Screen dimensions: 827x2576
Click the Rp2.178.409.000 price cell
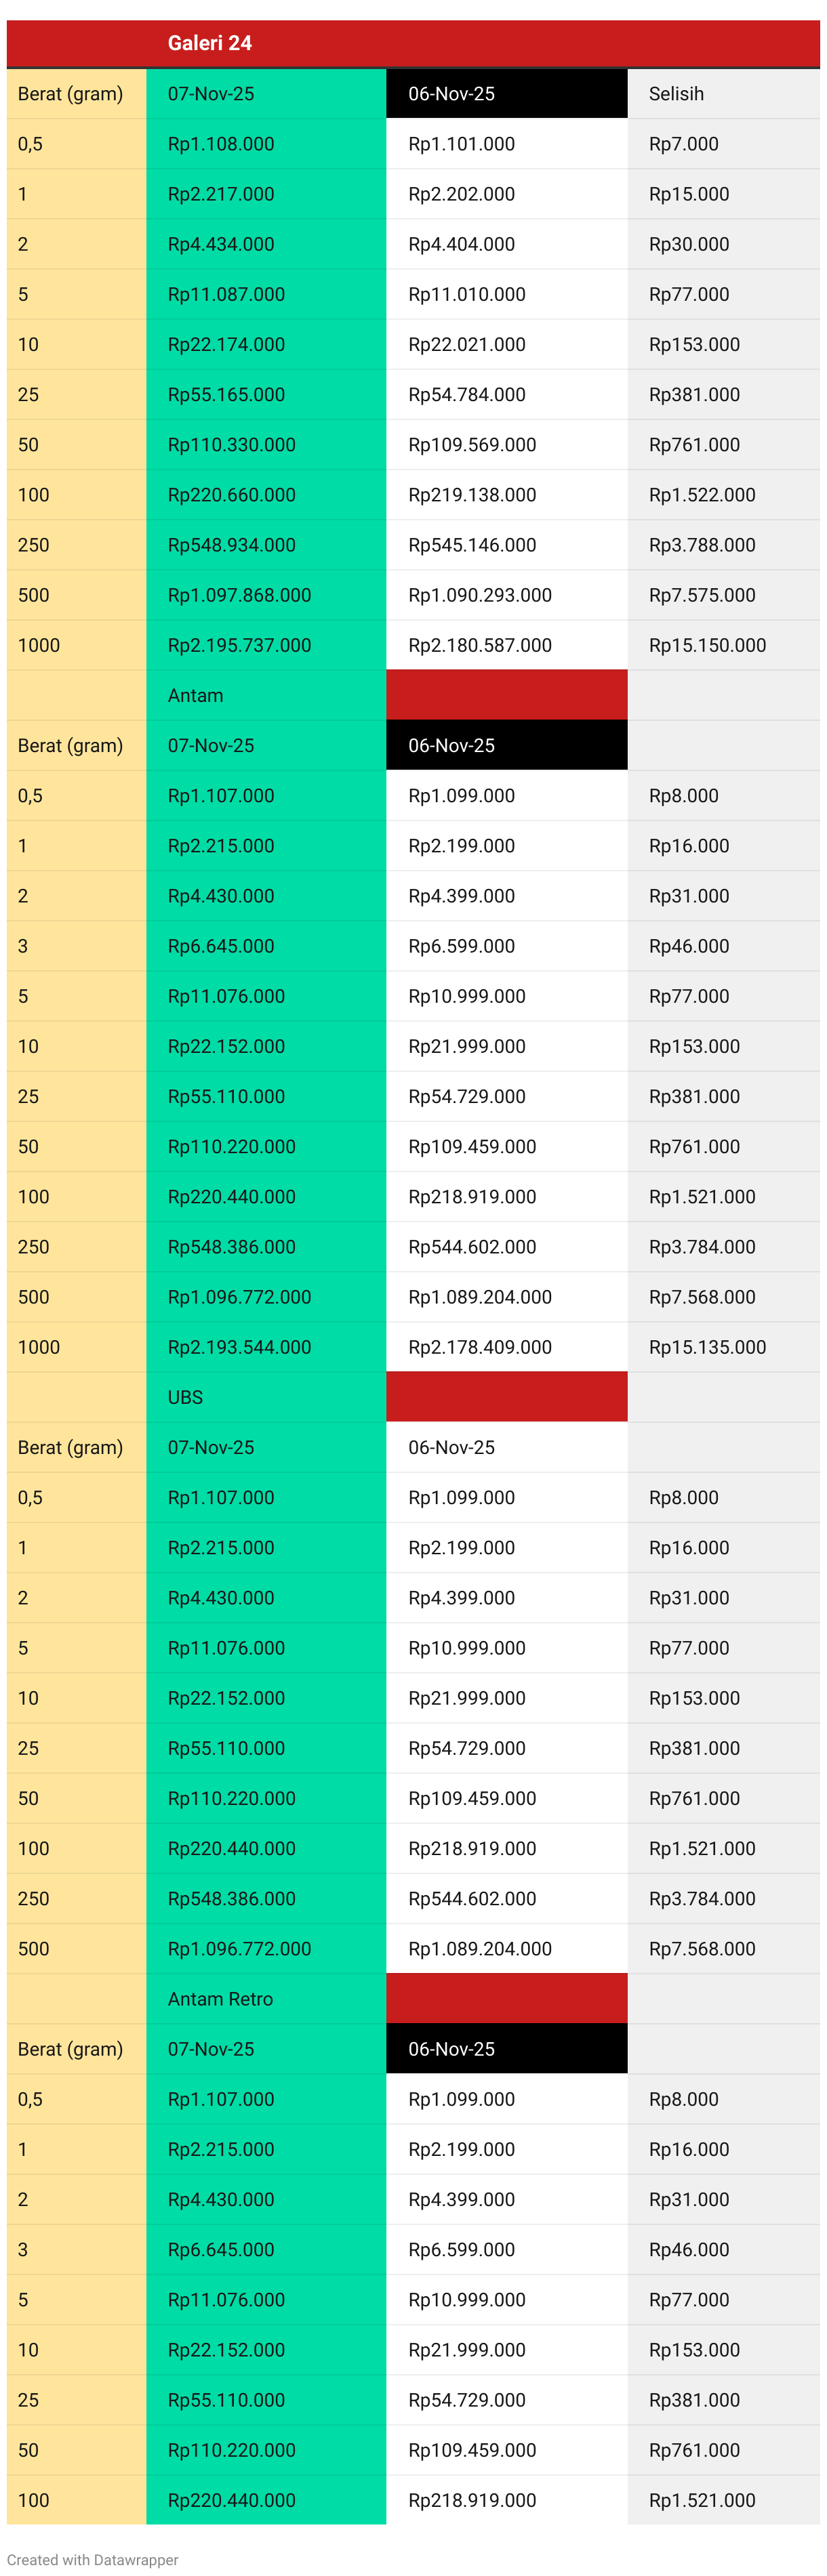479,1347
